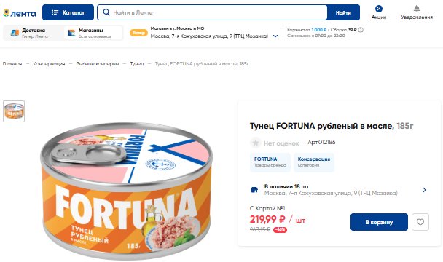Image resolution: width=443 pixels, height=262 pixels.
Task: Open the FORTUNA brand products tag
Action: point(270,162)
